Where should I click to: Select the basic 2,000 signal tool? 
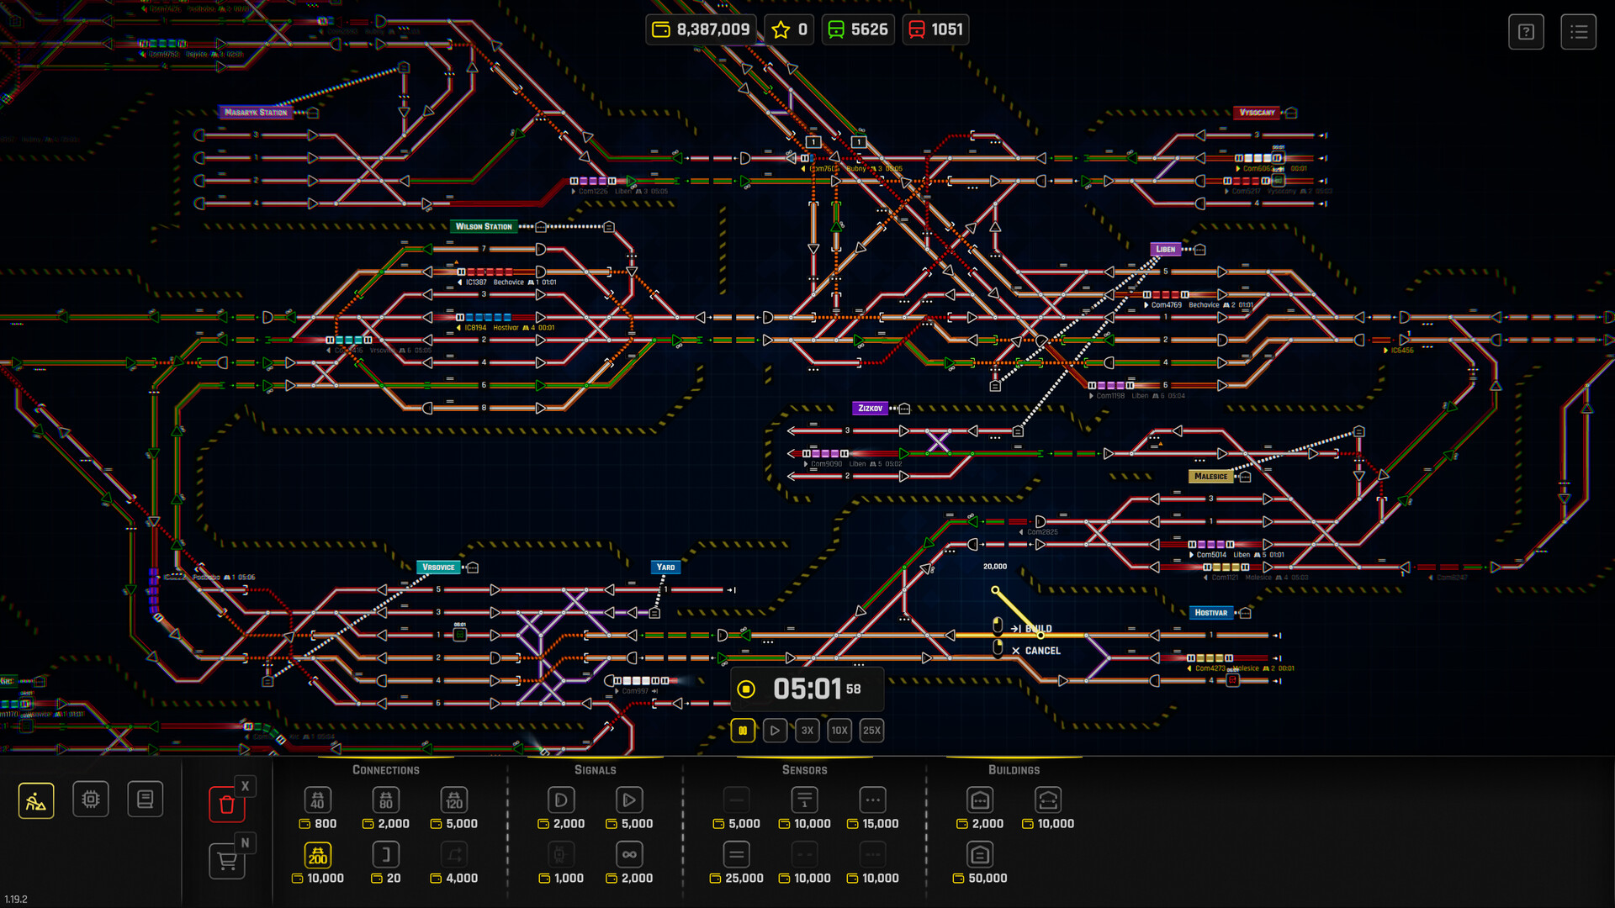pyautogui.click(x=561, y=800)
